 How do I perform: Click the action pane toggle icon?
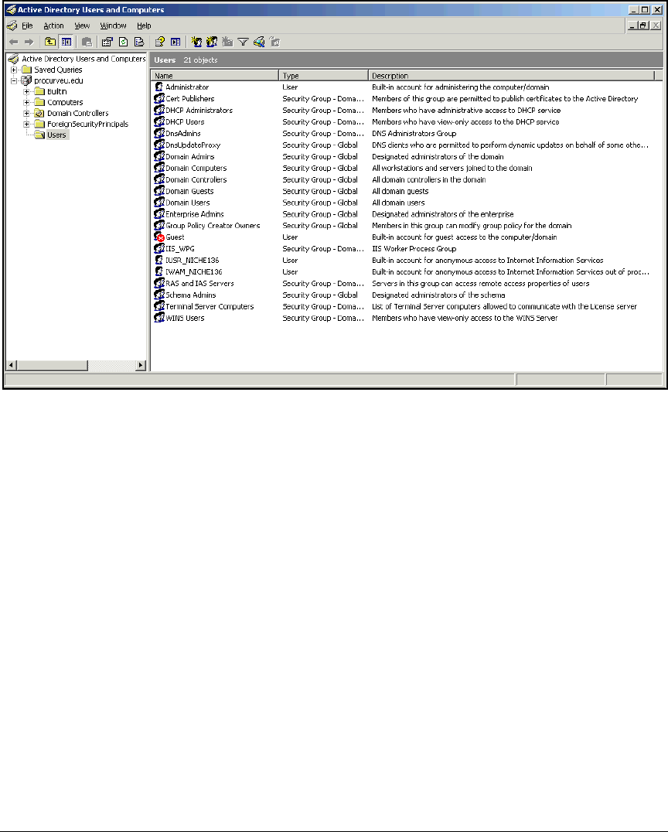176,42
